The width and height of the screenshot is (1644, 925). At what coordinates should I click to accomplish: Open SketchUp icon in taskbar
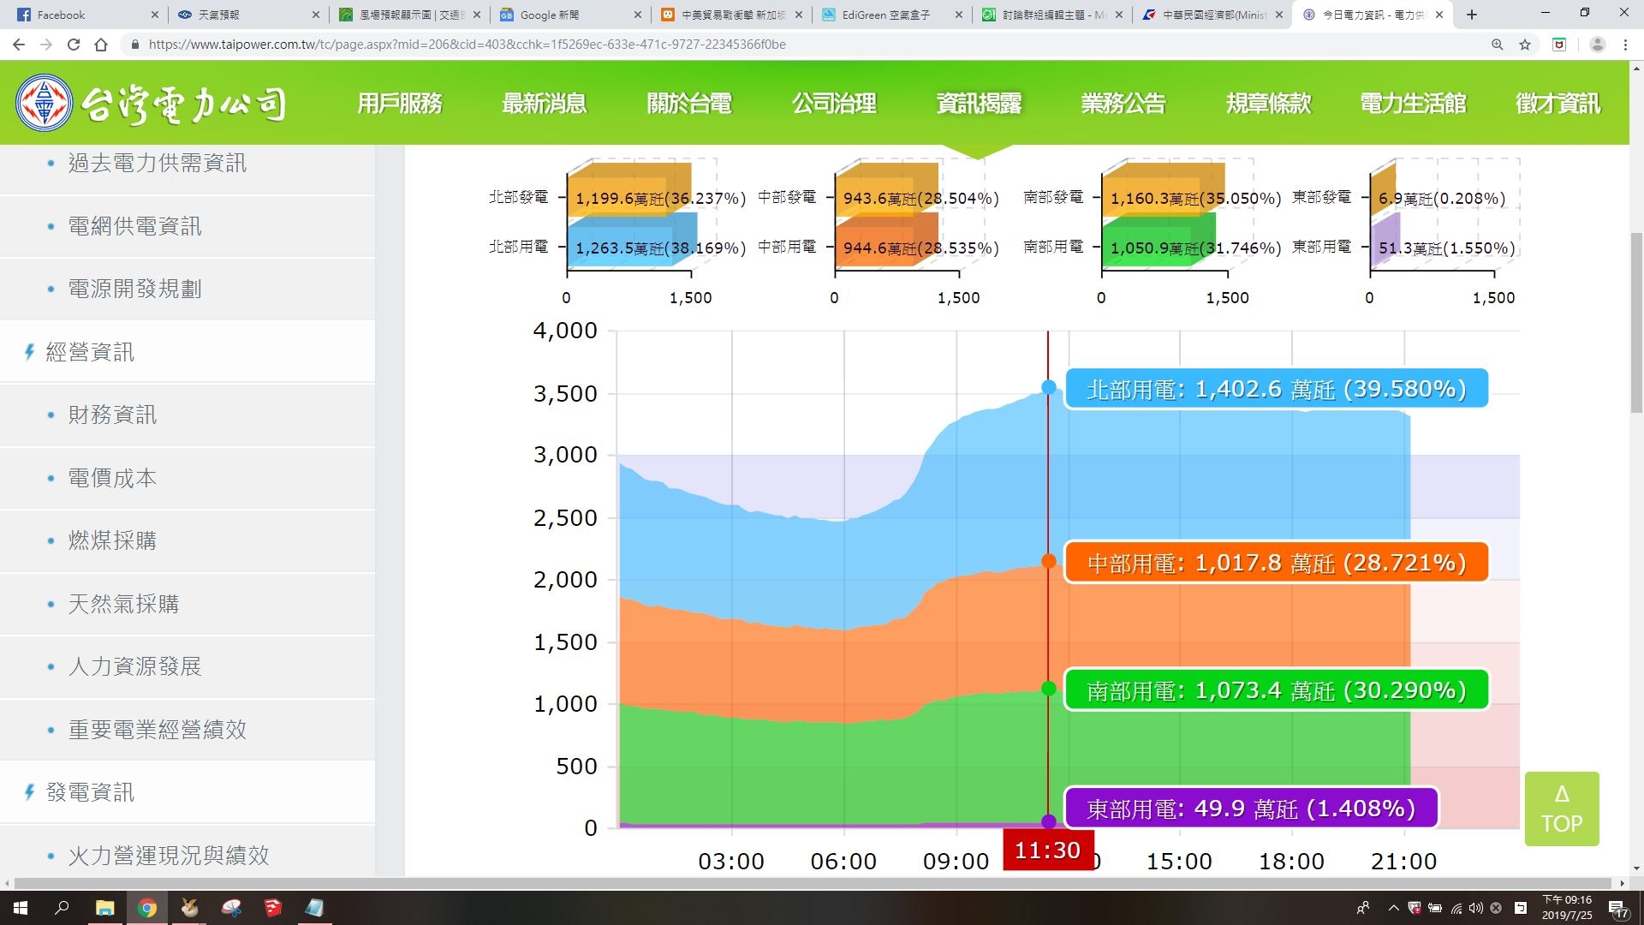pyautogui.click(x=273, y=908)
